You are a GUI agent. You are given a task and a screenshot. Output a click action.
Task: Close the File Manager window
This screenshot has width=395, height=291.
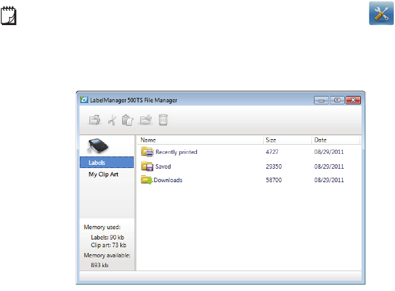[353, 100]
